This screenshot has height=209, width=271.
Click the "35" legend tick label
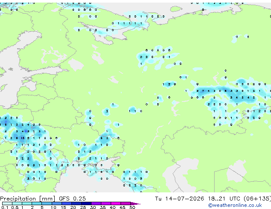click(x=103, y=207)
